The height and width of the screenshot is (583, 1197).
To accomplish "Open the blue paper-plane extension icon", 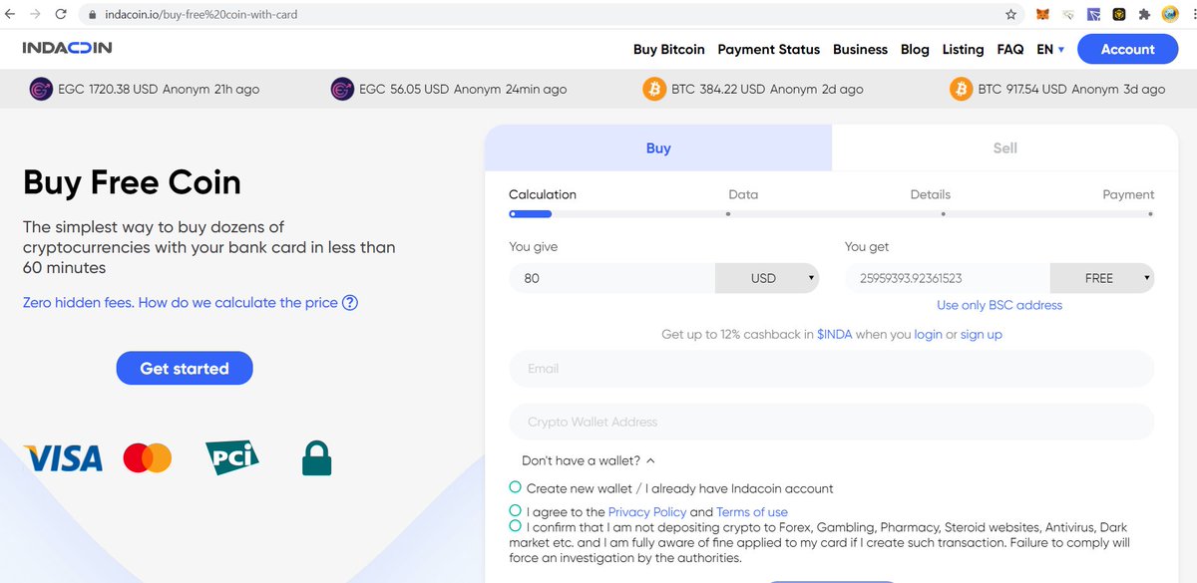I will click(x=1094, y=15).
